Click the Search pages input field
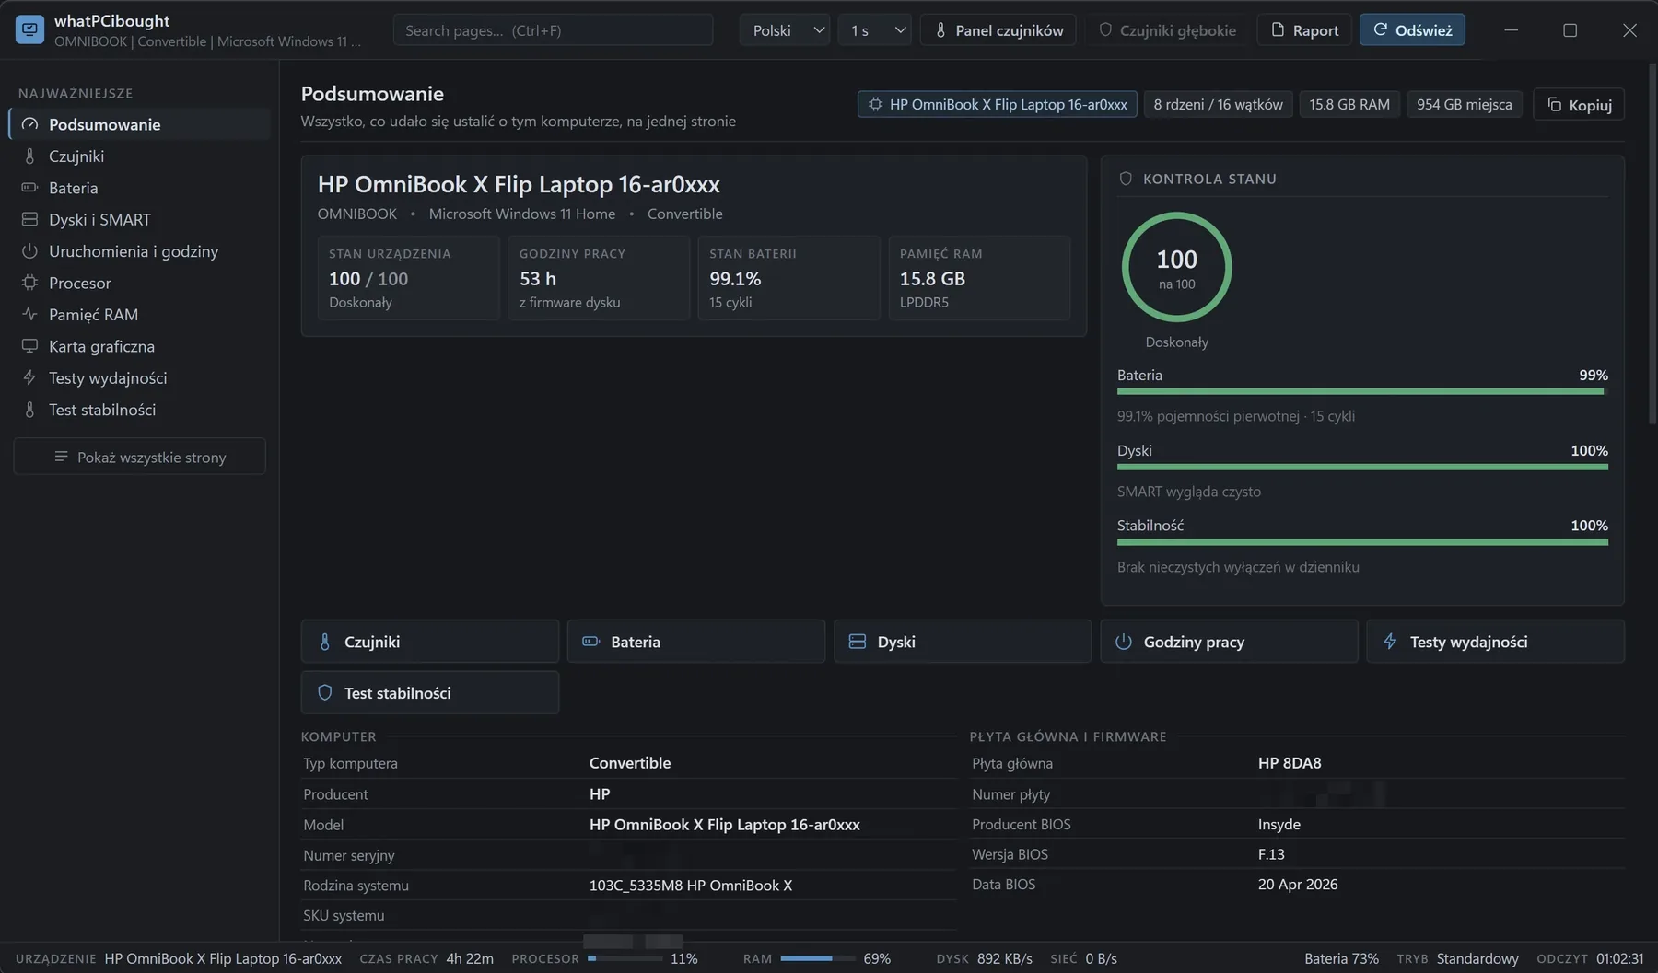Viewport: 1658px width, 973px height. coord(553,30)
